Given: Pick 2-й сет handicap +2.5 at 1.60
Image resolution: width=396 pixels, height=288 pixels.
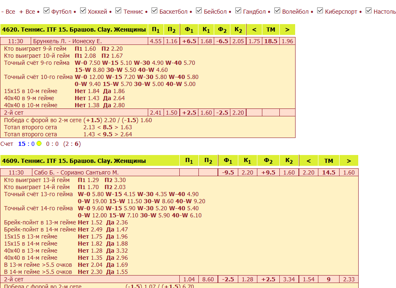Looking at the screenshot, I should 206,113.
